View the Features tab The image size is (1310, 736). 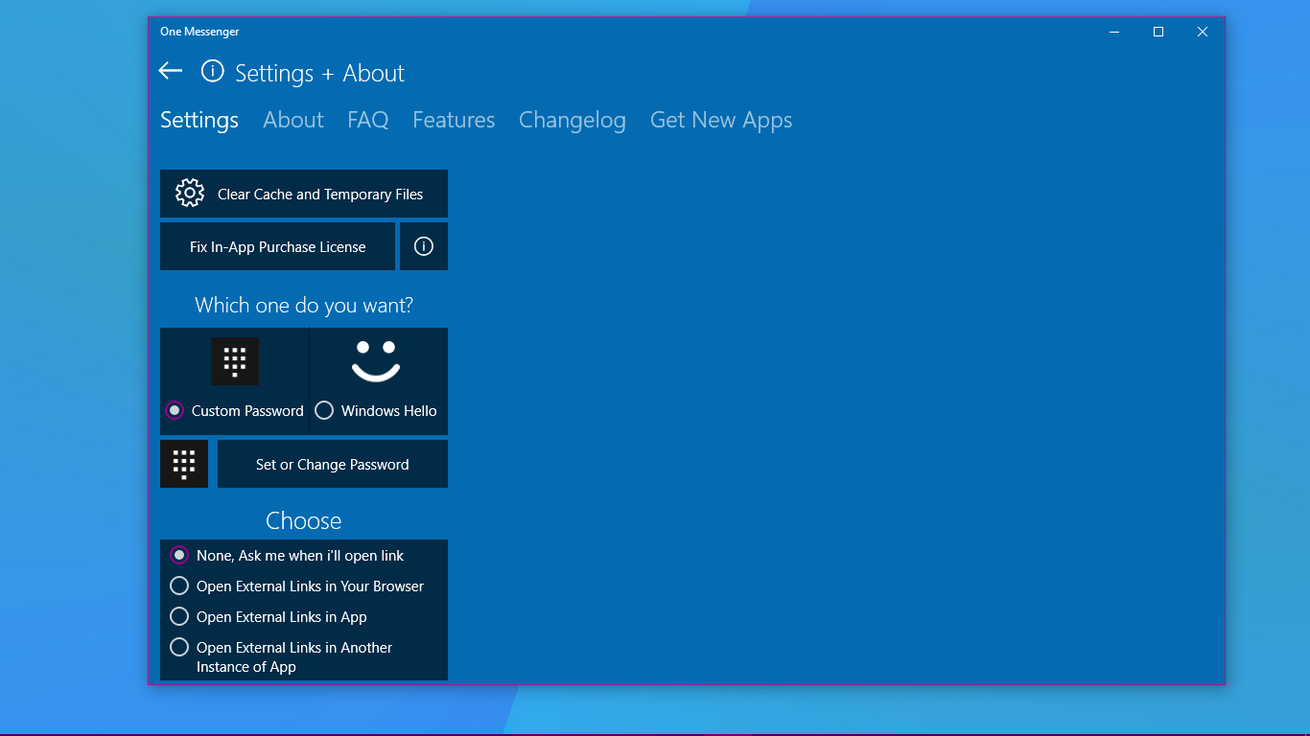(x=454, y=120)
